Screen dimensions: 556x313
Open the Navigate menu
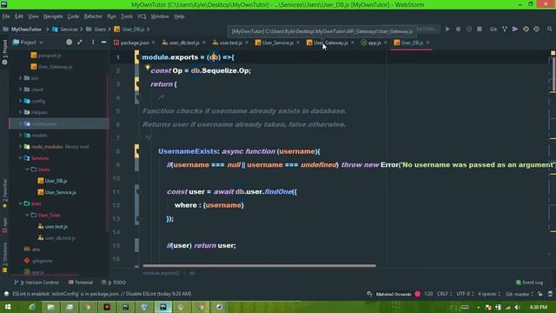53,17
